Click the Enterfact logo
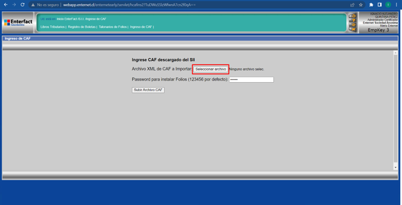The height and width of the screenshot is (205, 402). click(x=18, y=22)
